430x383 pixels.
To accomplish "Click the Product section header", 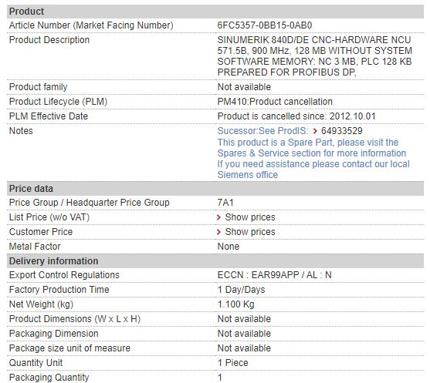I will click(215, 12).
